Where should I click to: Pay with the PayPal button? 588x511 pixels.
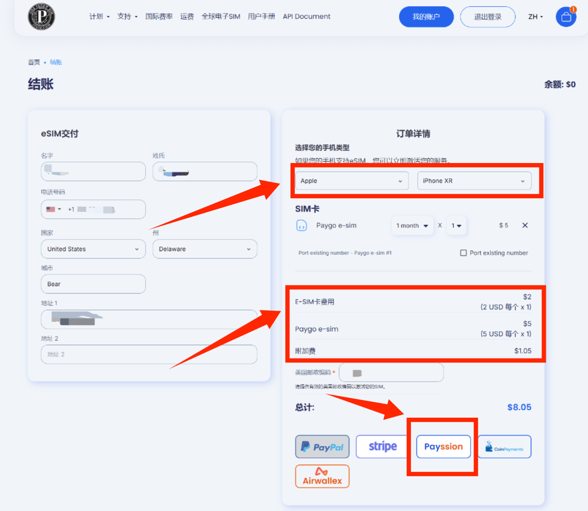tap(322, 447)
